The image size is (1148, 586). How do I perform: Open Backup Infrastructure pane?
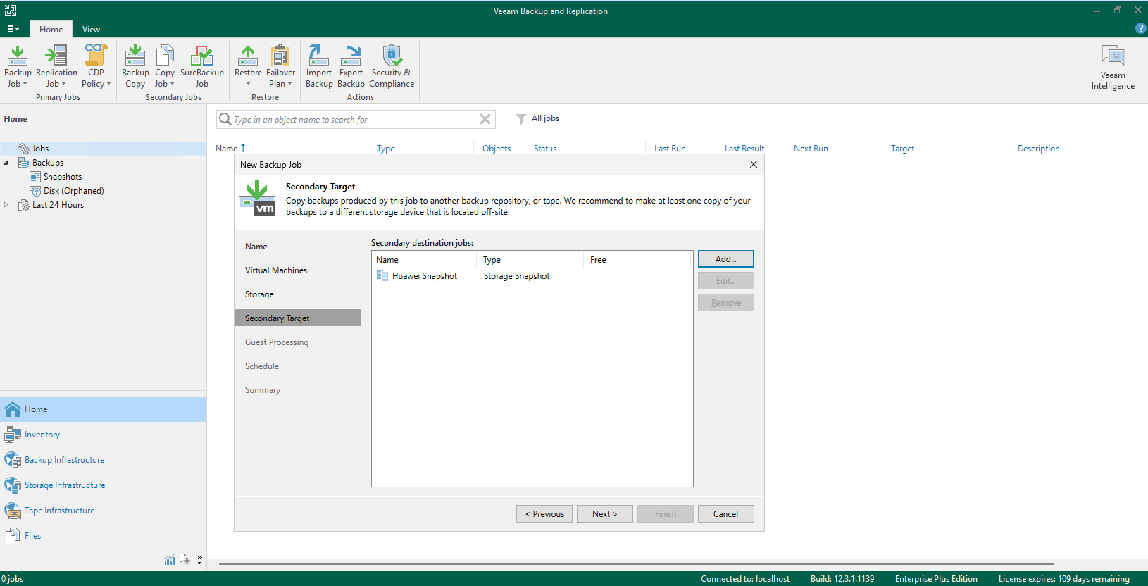pos(104,460)
